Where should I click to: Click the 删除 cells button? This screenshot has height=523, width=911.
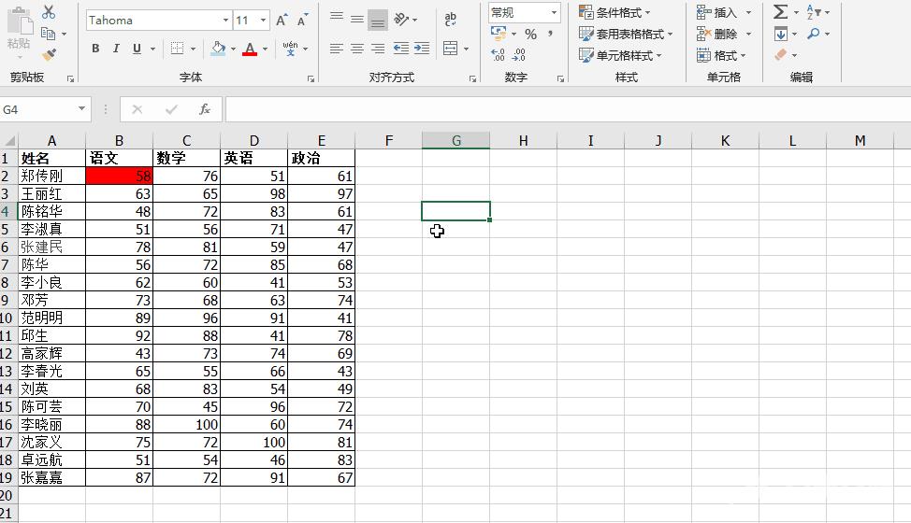coord(718,34)
